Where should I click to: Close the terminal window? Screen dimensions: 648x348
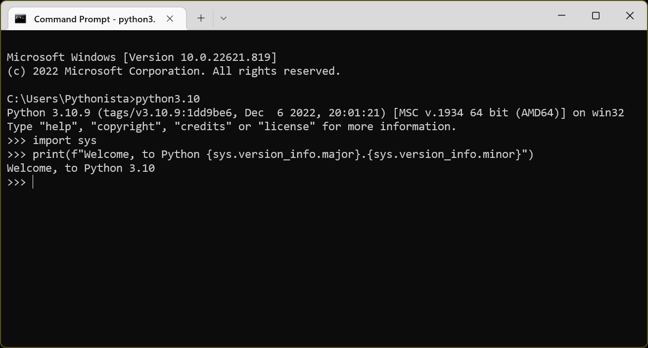[630, 16]
